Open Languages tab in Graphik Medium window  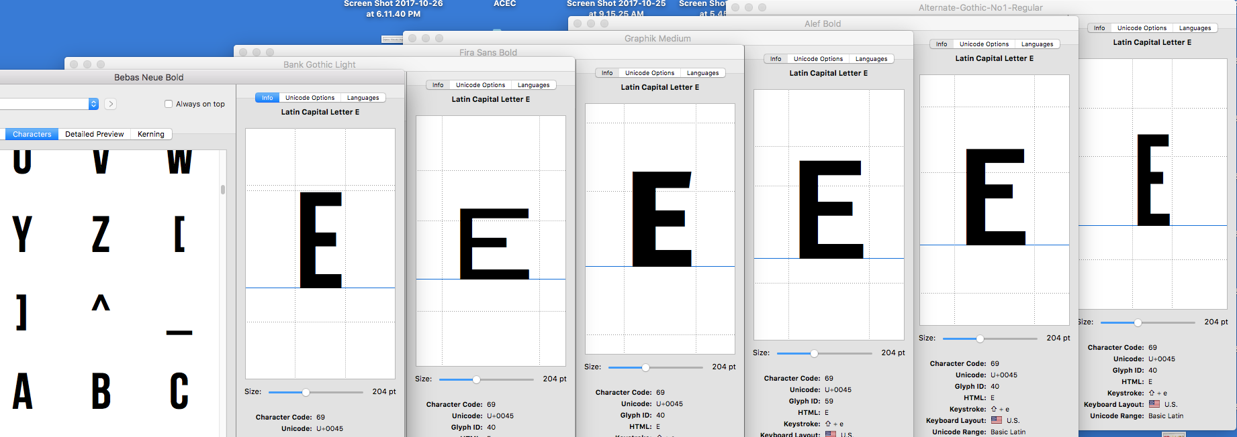coord(872,59)
